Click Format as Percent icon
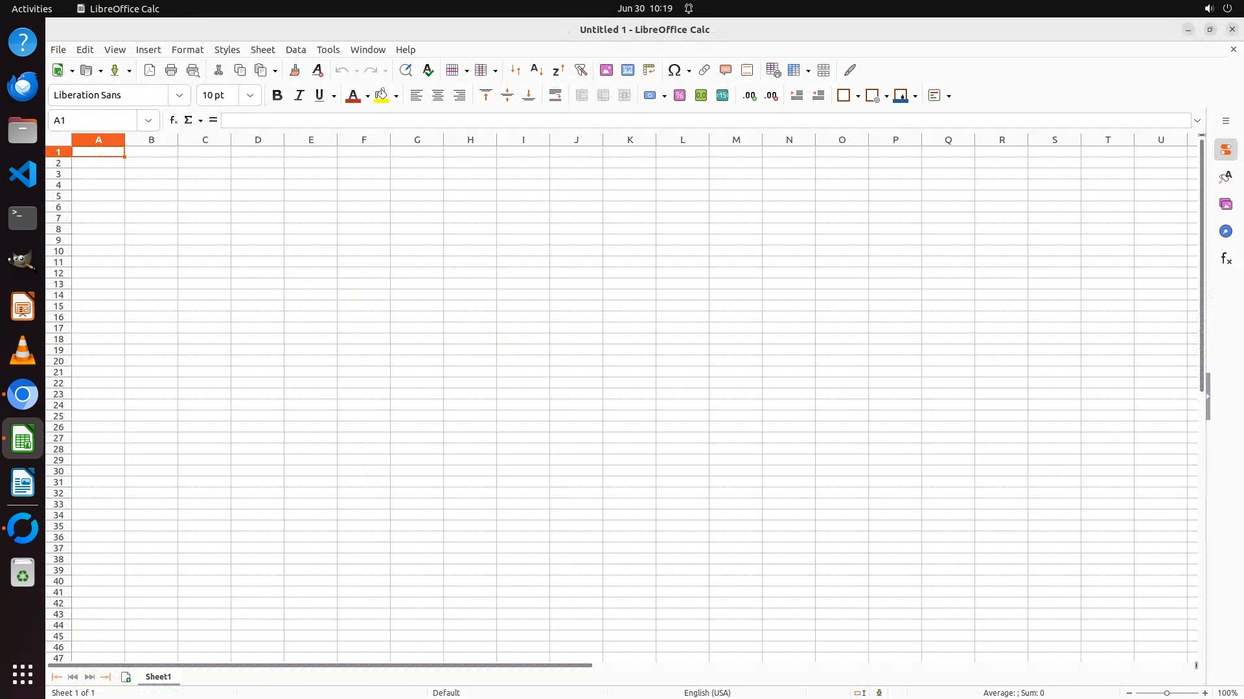The width and height of the screenshot is (1244, 699). click(679, 96)
